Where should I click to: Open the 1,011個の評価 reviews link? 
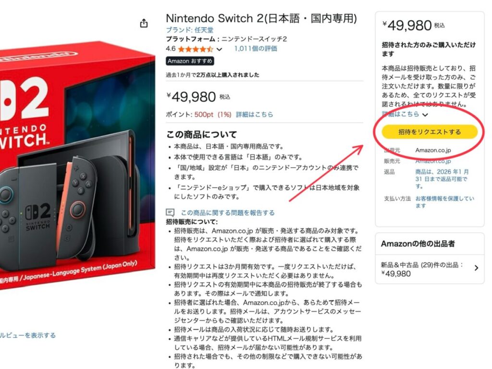click(256, 49)
